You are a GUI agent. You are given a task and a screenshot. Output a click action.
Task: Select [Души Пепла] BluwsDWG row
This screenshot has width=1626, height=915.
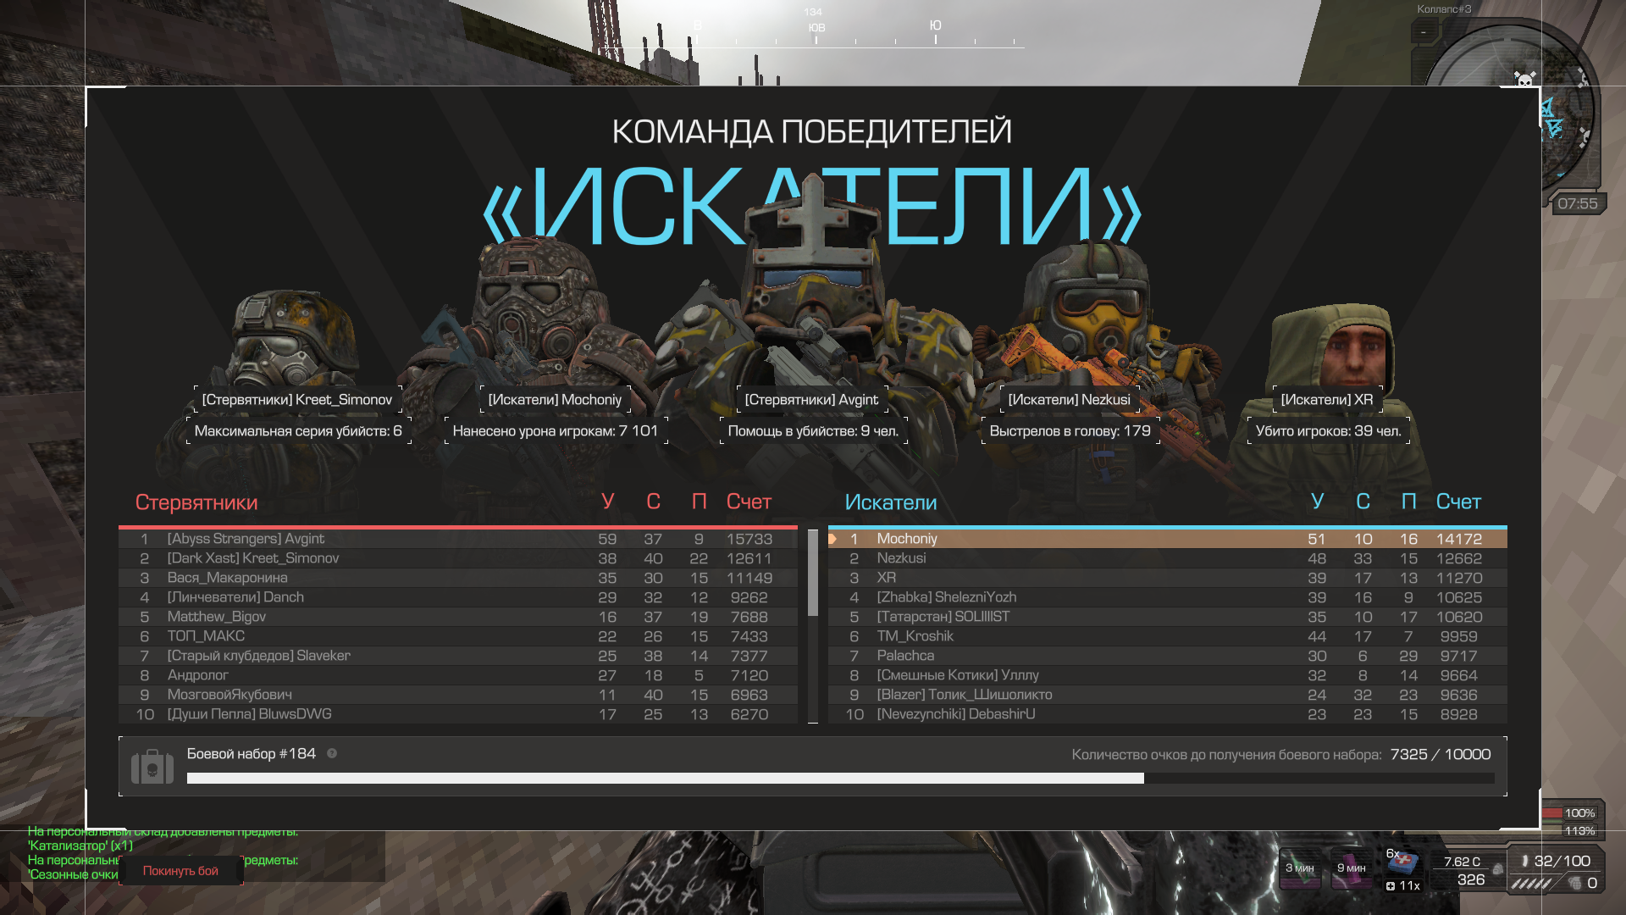click(x=458, y=714)
